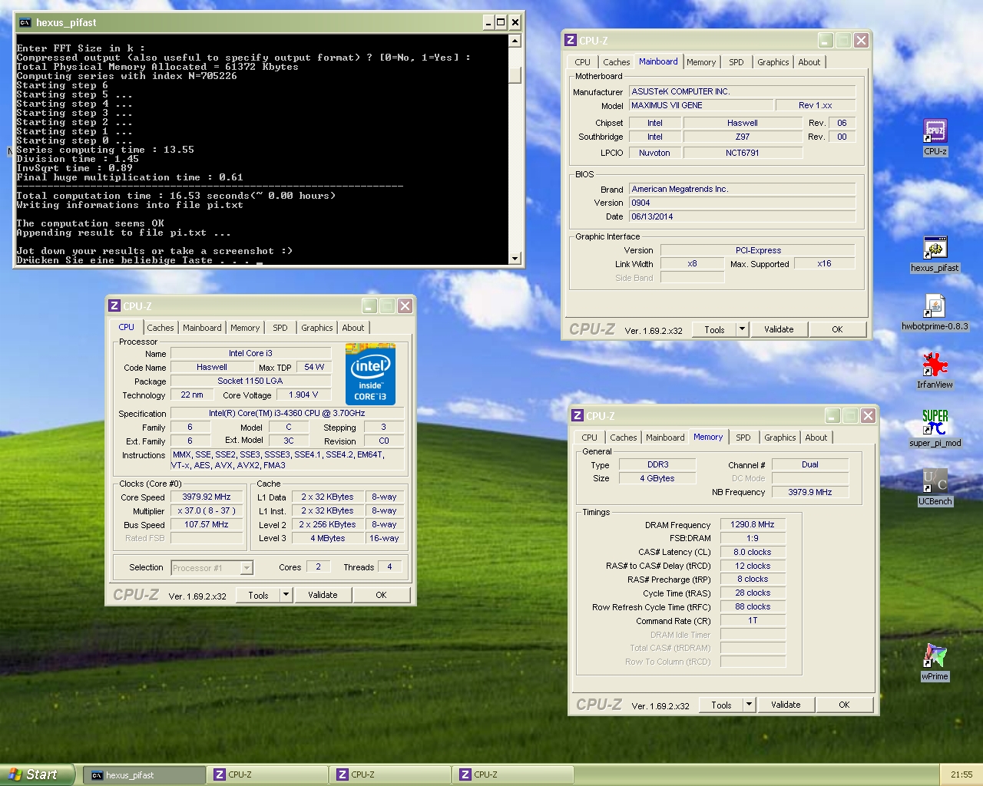Select third CPU-Z taskbar button
This screenshot has width=983, height=786.
tap(513, 775)
